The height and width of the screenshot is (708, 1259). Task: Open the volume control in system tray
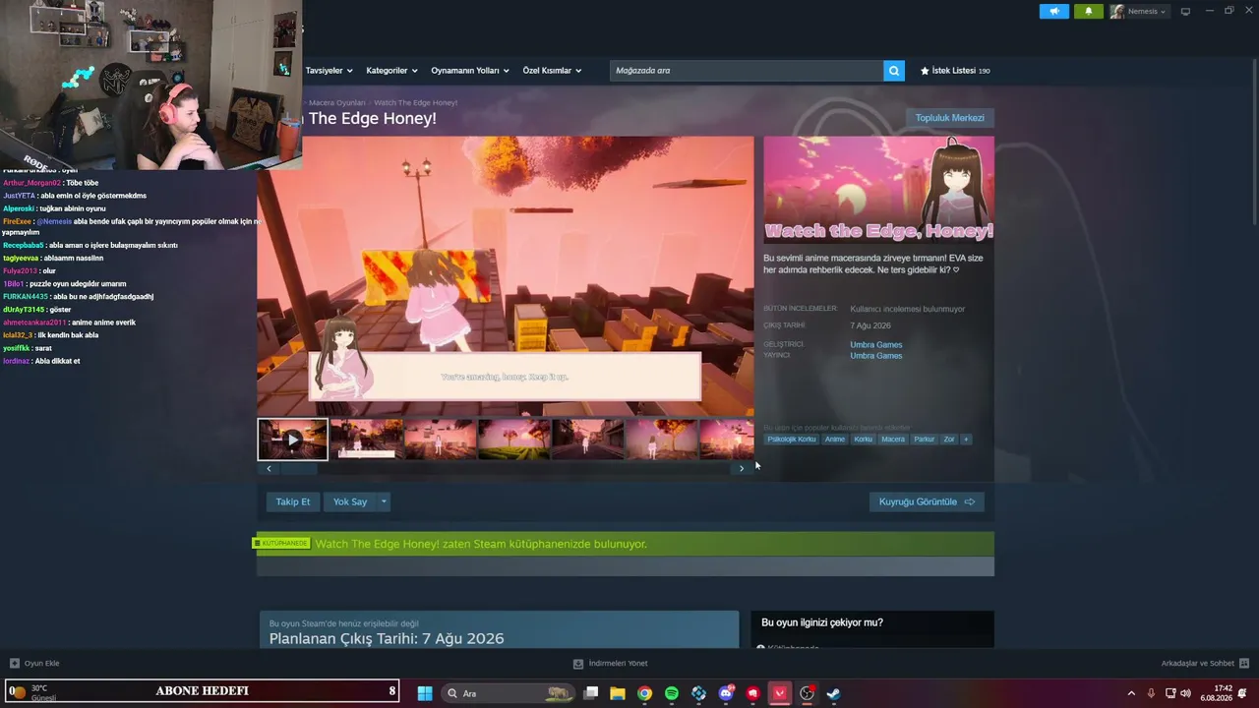tap(1185, 693)
